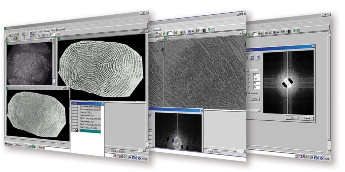Click the rotate icon in the spectrum dialog
345x172 pixels.
(x=252, y=57)
